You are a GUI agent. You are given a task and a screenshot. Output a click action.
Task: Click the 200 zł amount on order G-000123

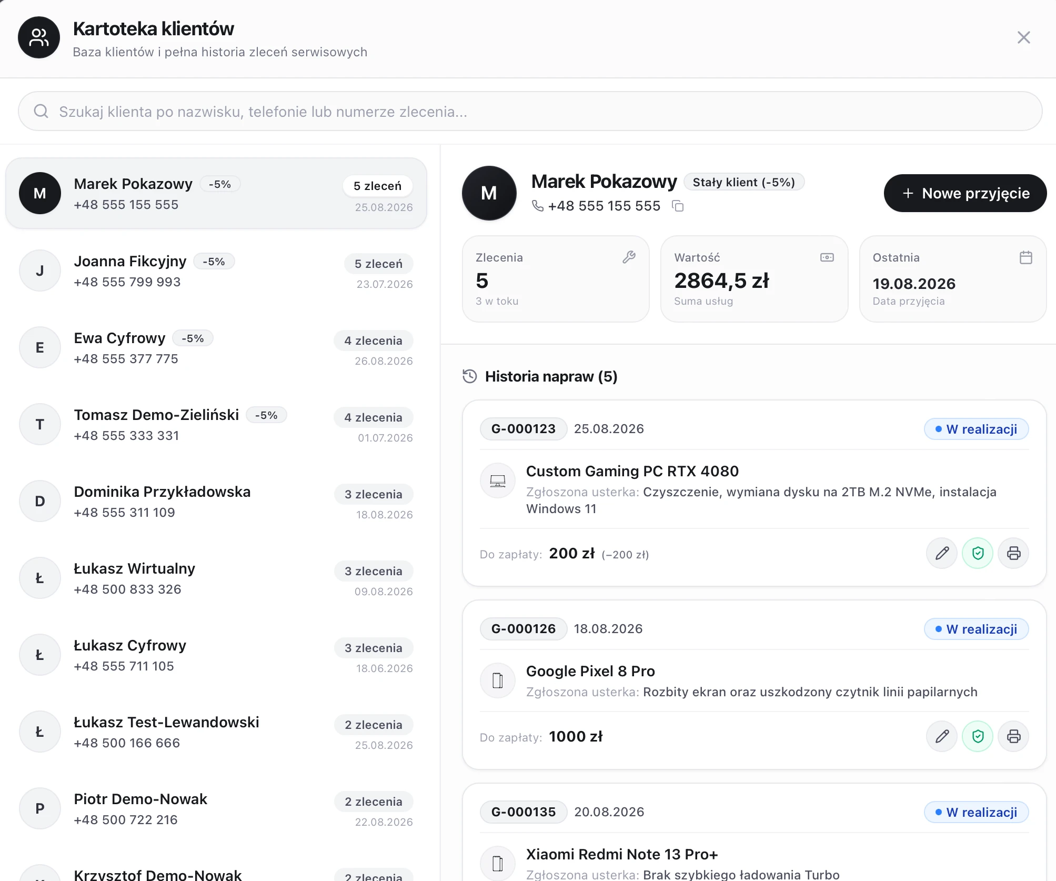[572, 553]
